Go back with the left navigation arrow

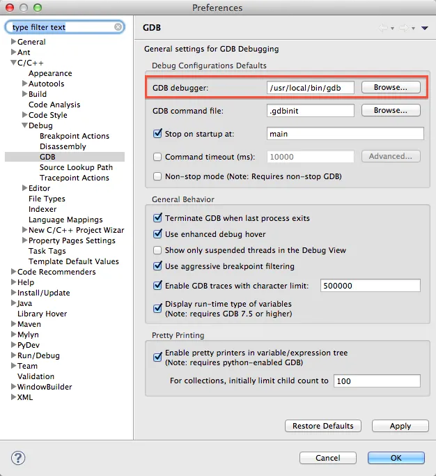coord(383,28)
